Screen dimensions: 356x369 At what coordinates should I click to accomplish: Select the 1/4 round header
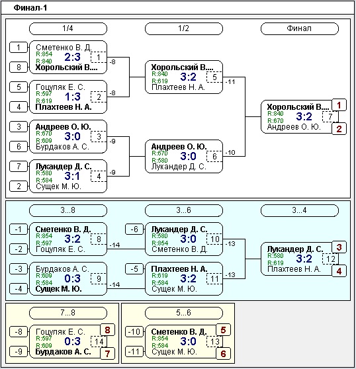pos(68,28)
